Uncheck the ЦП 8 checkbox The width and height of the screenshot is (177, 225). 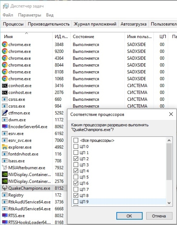point(76,195)
